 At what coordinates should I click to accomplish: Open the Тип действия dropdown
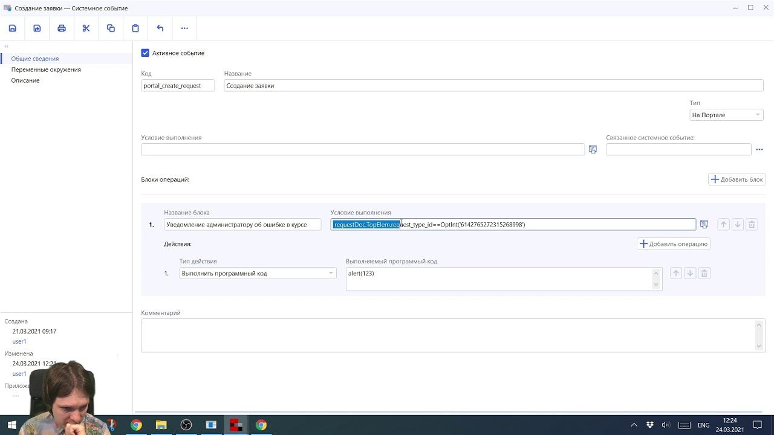258,274
